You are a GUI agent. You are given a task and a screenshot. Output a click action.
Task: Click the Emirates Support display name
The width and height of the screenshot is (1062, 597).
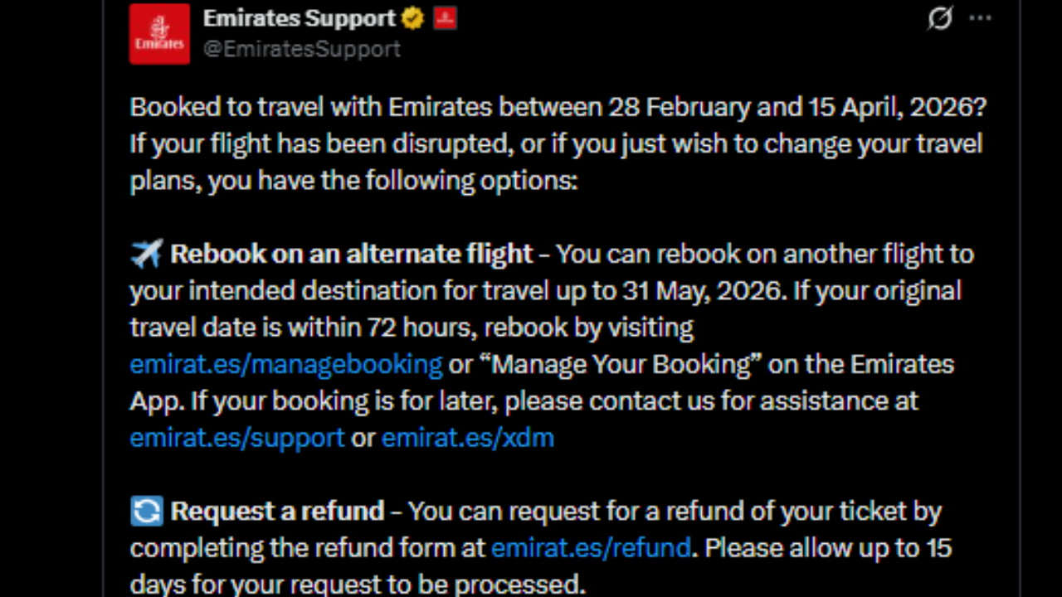click(299, 18)
